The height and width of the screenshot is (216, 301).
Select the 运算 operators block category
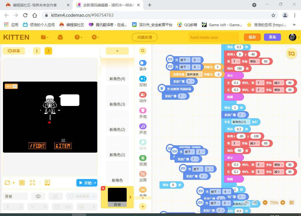pyautogui.click(x=143, y=176)
